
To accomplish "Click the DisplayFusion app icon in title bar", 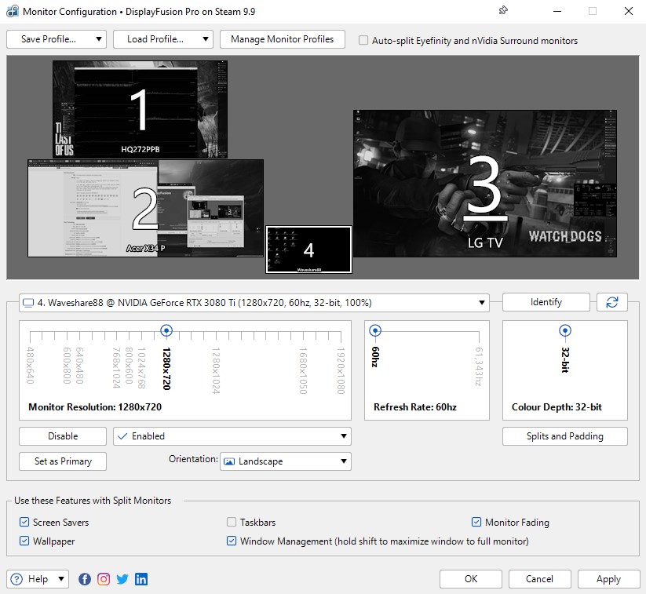I will [11, 12].
